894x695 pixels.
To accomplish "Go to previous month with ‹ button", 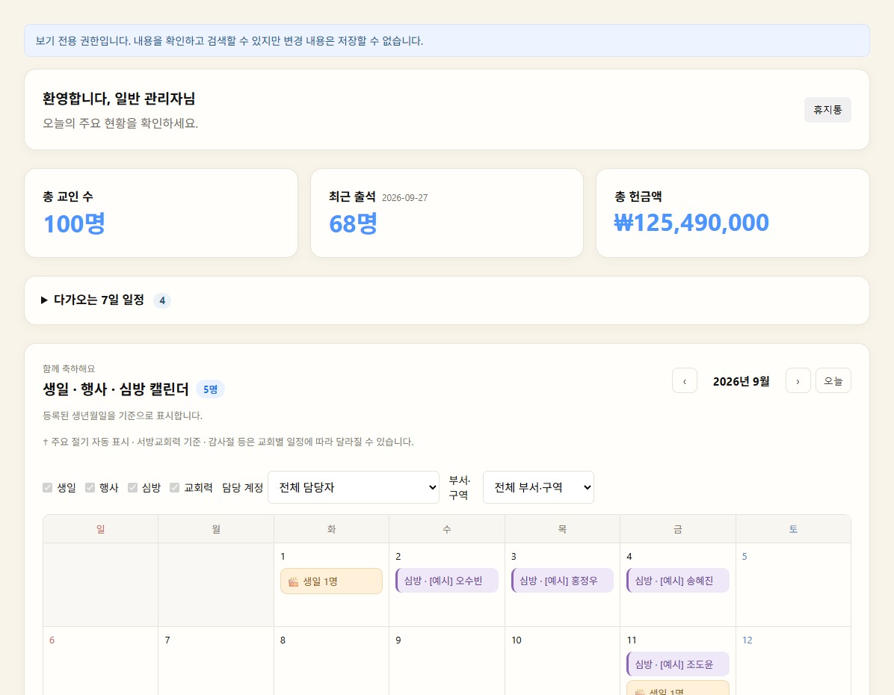I will (684, 381).
